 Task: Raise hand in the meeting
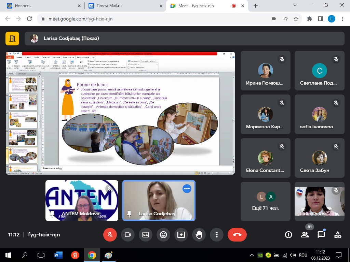(199, 235)
